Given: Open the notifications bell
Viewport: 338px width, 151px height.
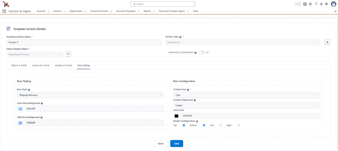Looking at the screenshot, I should click(x=326, y=4).
